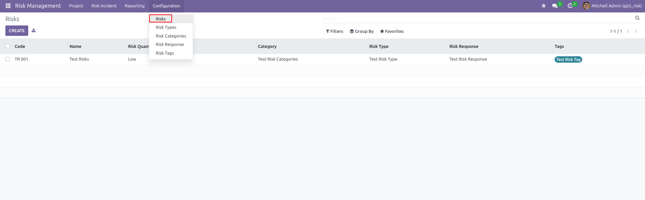The image size is (645, 200).
Task: Open the activities clock icon
Action: (570, 6)
